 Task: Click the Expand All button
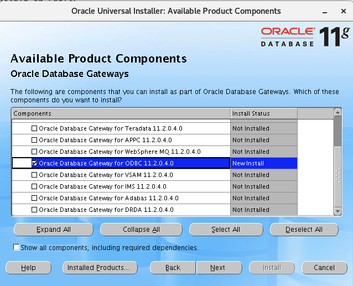(54, 230)
